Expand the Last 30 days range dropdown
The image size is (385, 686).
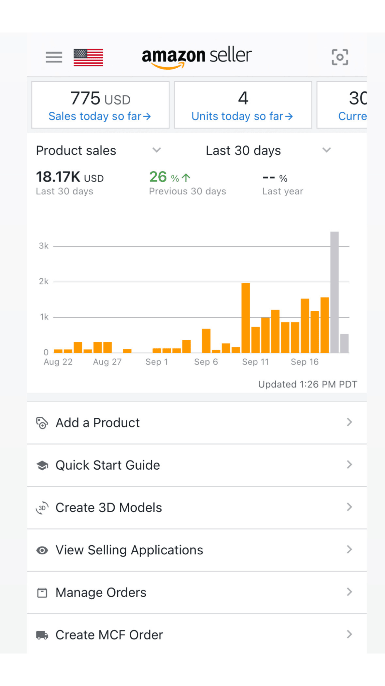[x=326, y=150]
